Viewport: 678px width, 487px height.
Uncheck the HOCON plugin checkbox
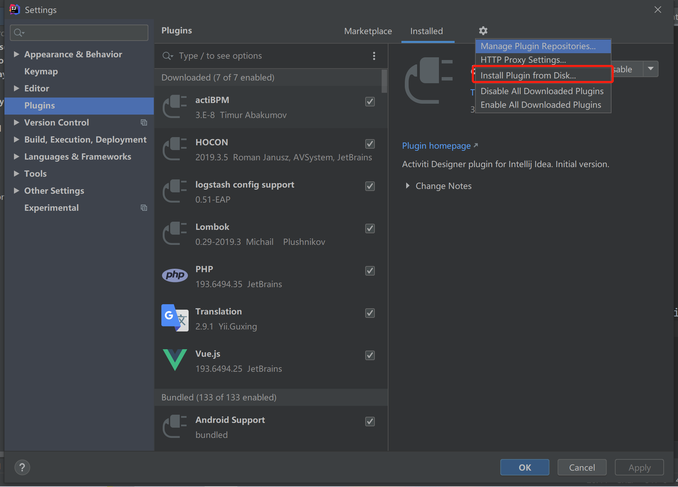pyautogui.click(x=370, y=144)
